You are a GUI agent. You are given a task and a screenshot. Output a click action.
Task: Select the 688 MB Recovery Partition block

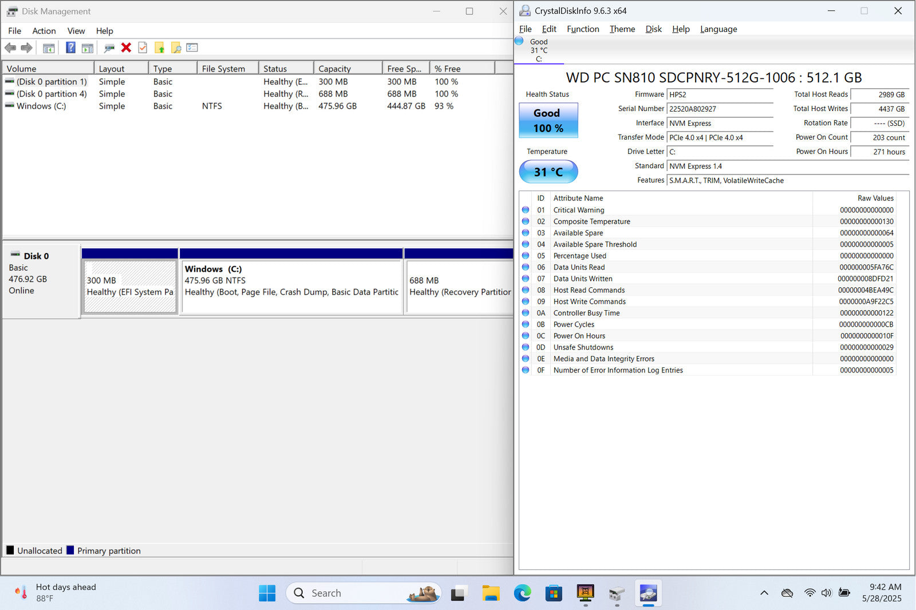pyautogui.click(x=459, y=286)
